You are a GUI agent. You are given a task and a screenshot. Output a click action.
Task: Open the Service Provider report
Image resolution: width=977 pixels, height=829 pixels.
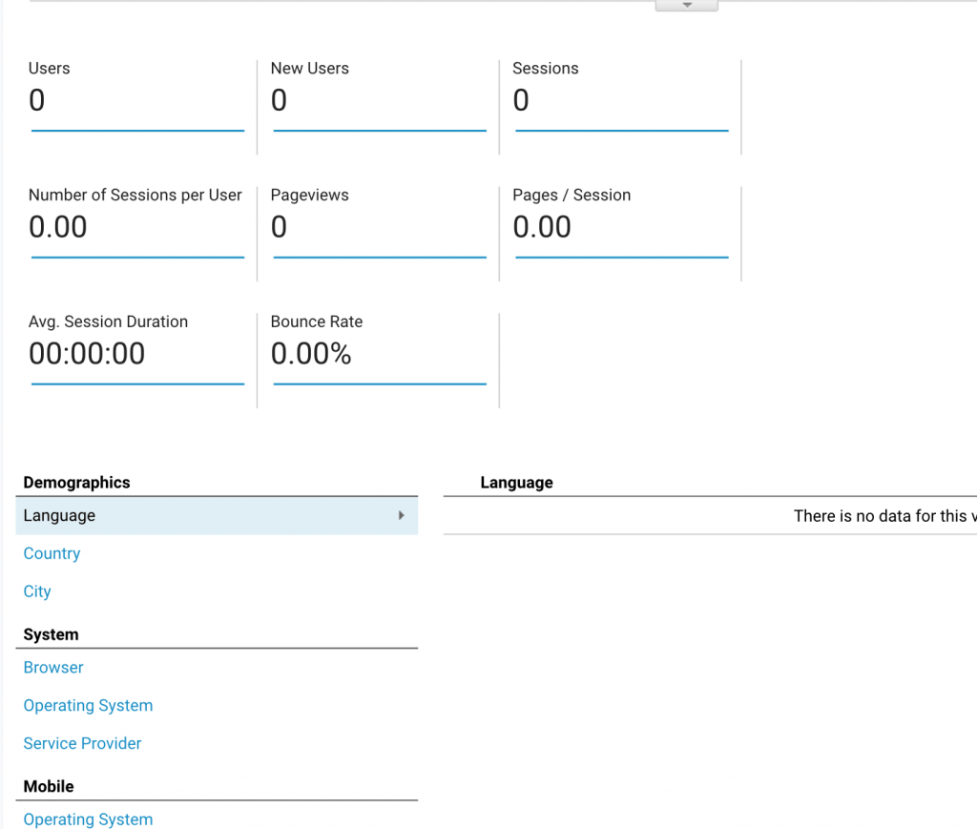(82, 743)
